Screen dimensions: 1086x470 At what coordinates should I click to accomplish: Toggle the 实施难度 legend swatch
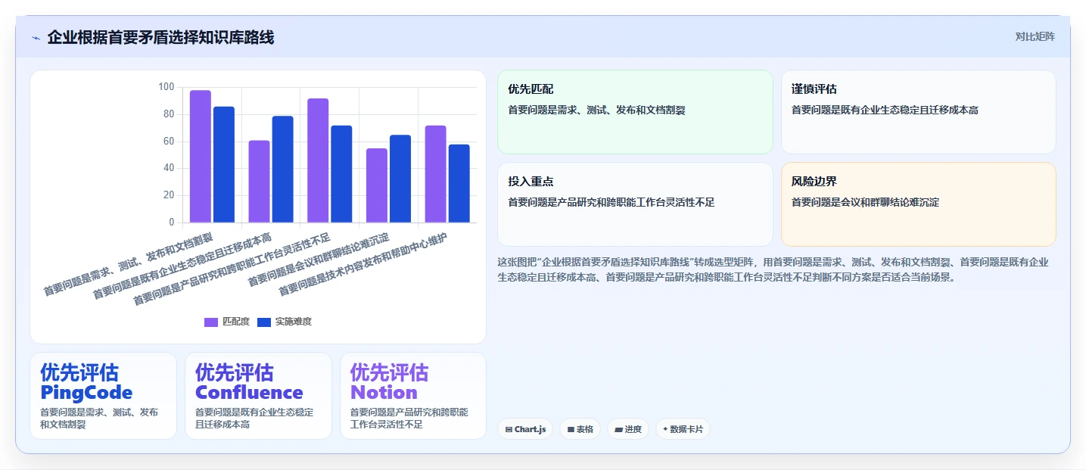(x=264, y=322)
